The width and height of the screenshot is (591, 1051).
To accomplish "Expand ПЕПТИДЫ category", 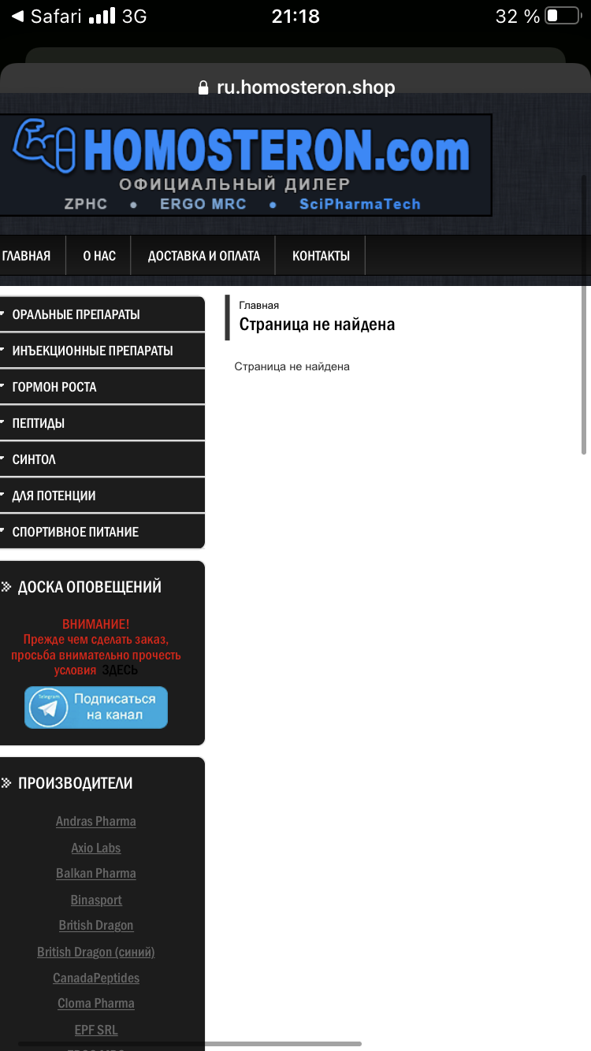I will coord(102,423).
